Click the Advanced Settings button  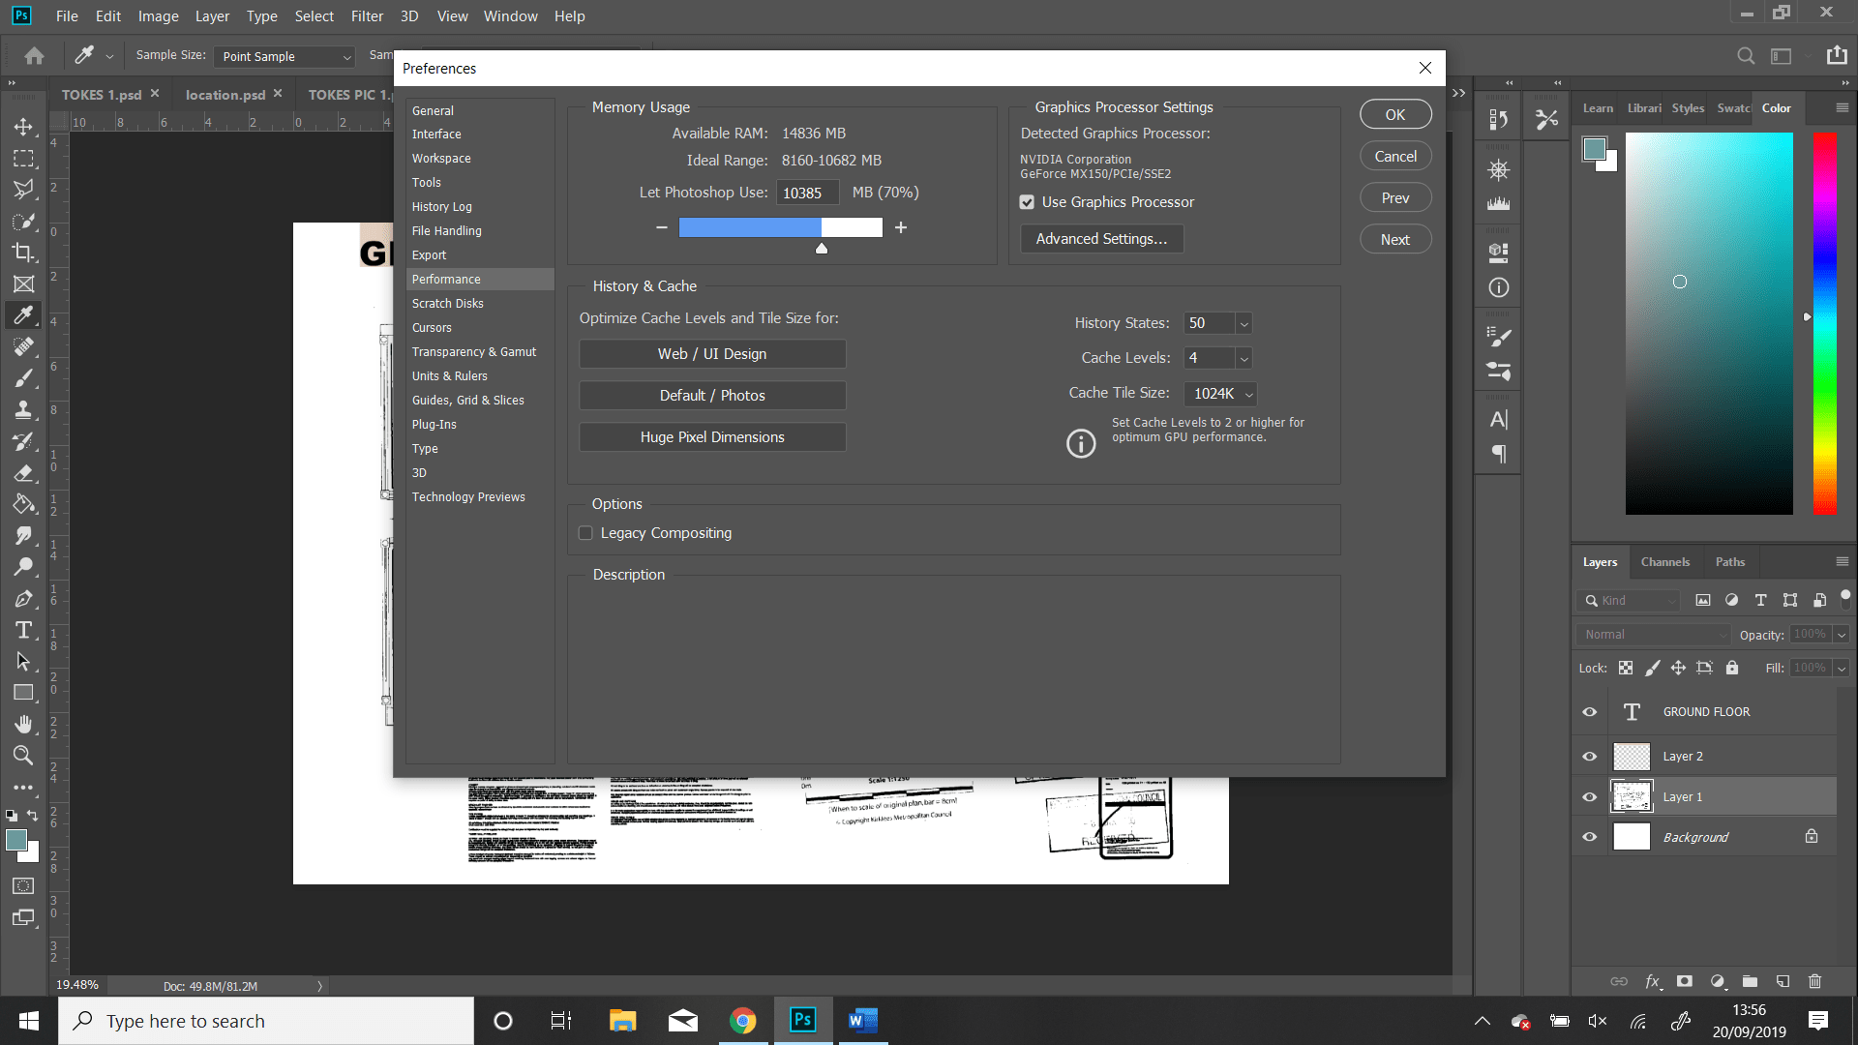point(1101,238)
